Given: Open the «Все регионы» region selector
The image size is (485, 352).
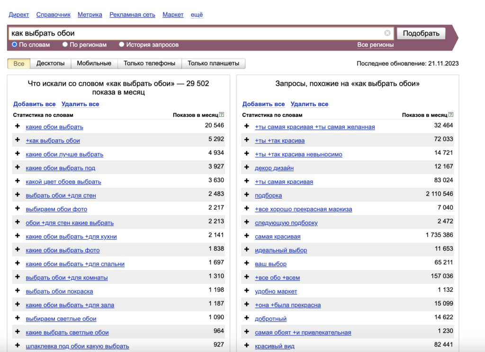Looking at the screenshot, I should [x=375, y=45].
